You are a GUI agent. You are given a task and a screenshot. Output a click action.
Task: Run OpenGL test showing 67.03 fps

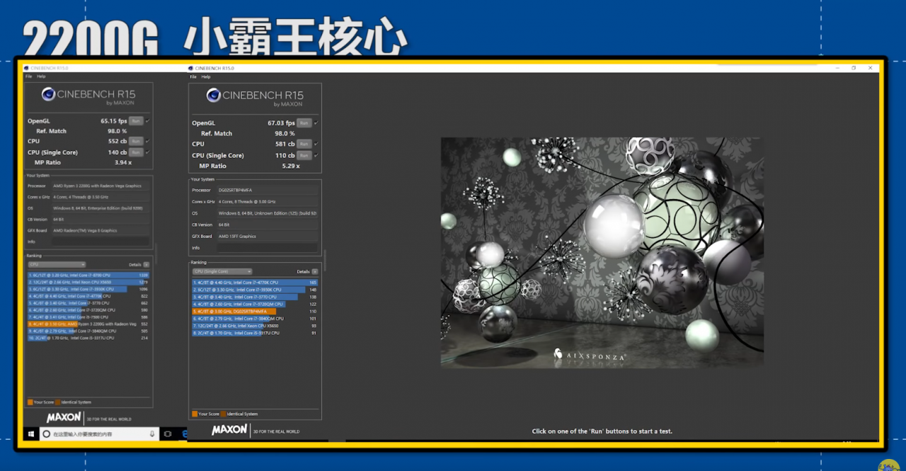click(x=304, y=123)
